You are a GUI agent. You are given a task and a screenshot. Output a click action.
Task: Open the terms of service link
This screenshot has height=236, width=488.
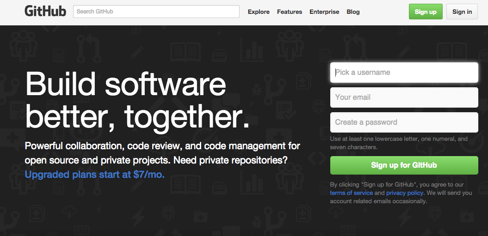point(352,193)
